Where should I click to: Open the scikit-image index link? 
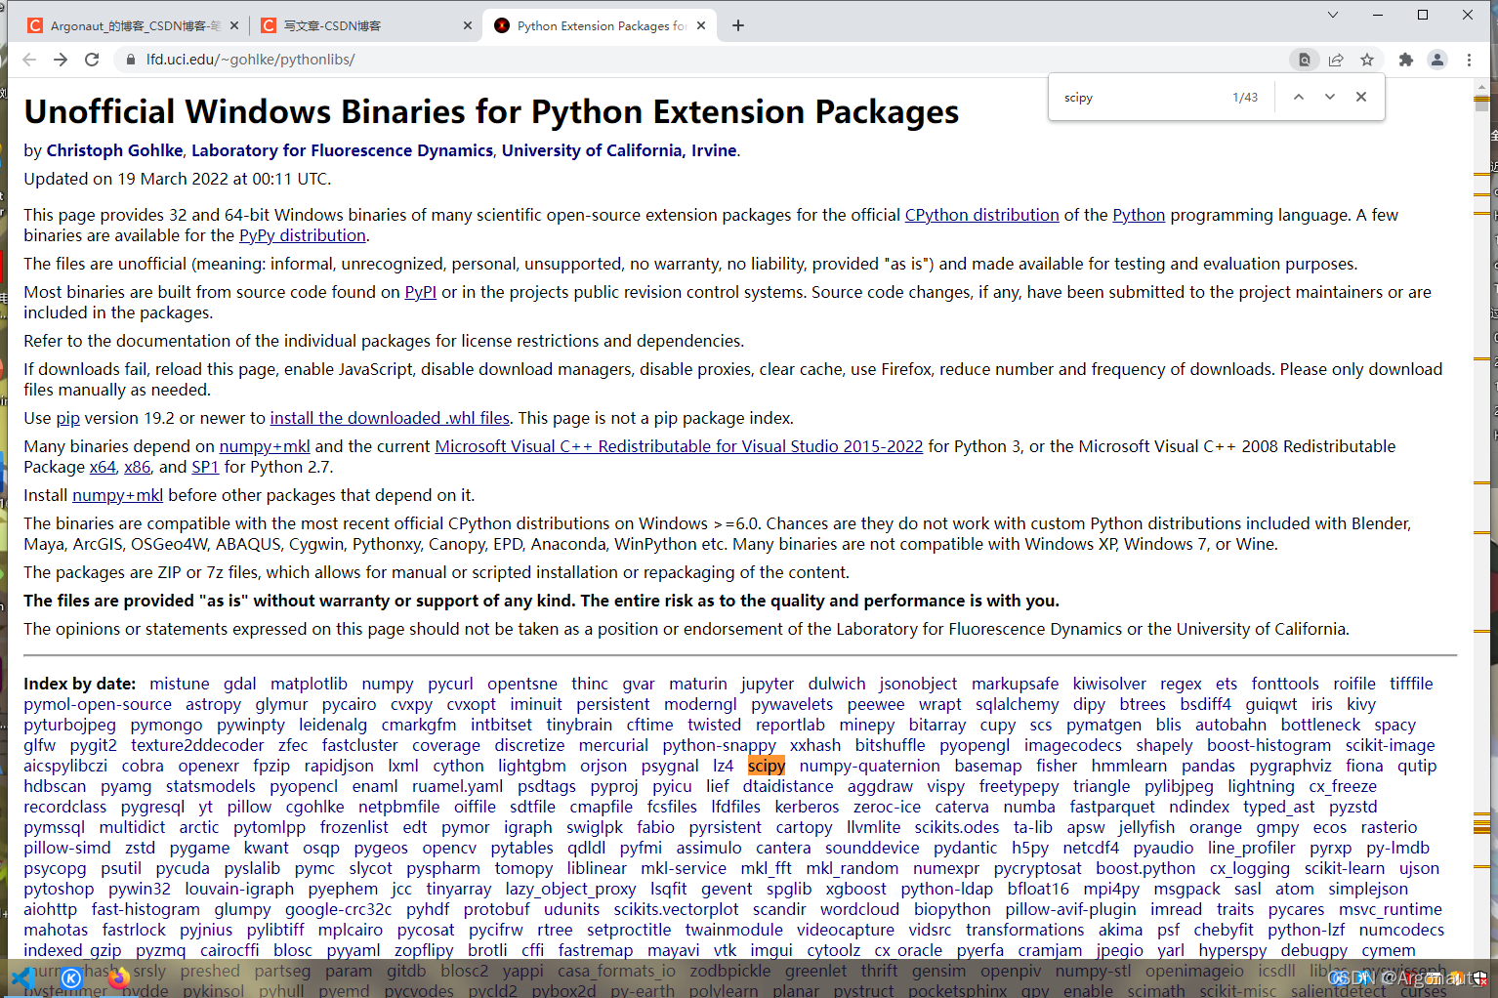[1391, 745]
